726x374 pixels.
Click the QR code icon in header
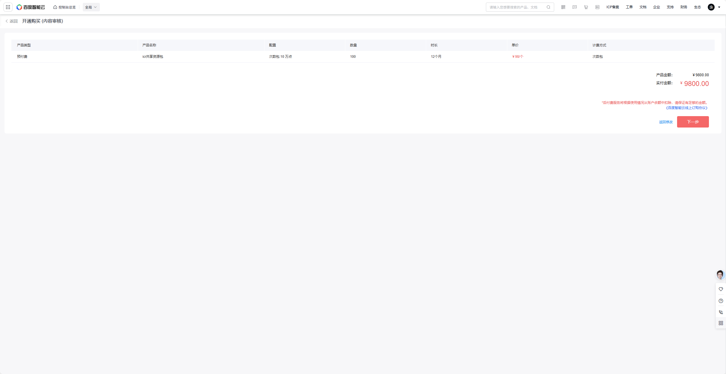563,7
